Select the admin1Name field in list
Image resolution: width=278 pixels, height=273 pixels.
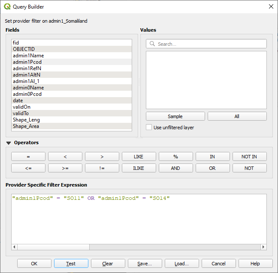click(x=28, y=56)
